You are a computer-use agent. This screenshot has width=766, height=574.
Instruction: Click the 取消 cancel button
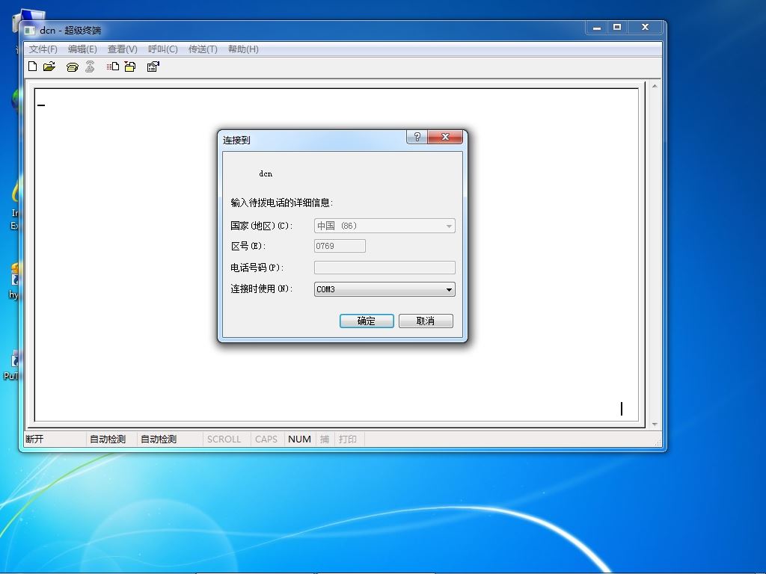(426, 321)
